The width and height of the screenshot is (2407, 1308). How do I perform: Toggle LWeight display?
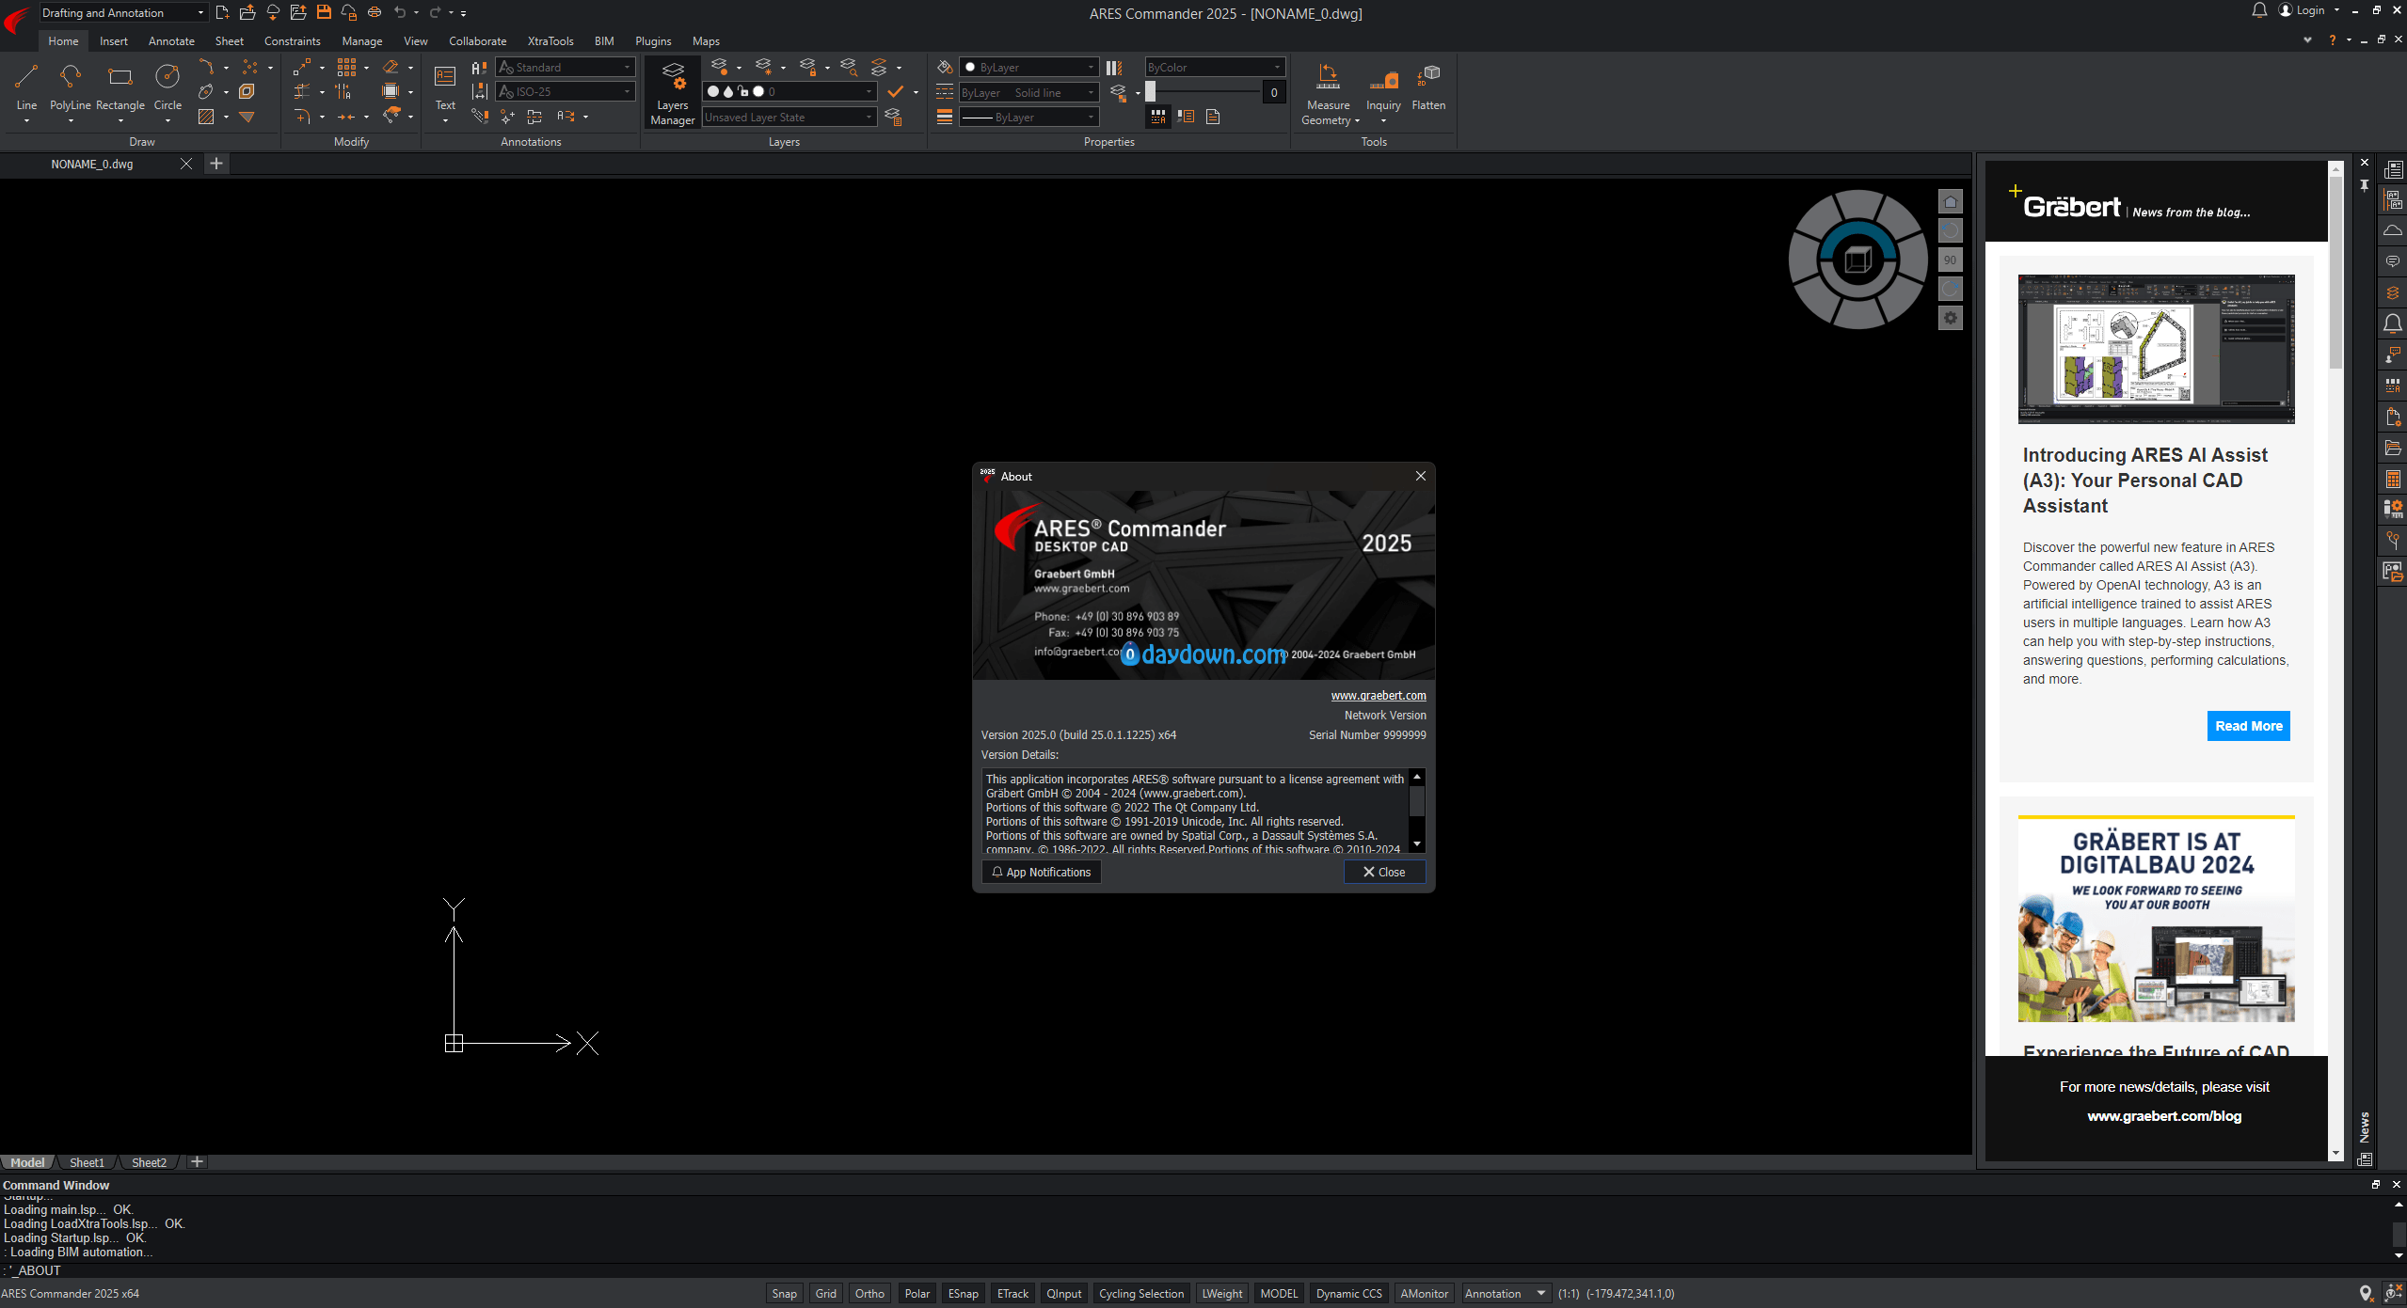(1222, 1293)
